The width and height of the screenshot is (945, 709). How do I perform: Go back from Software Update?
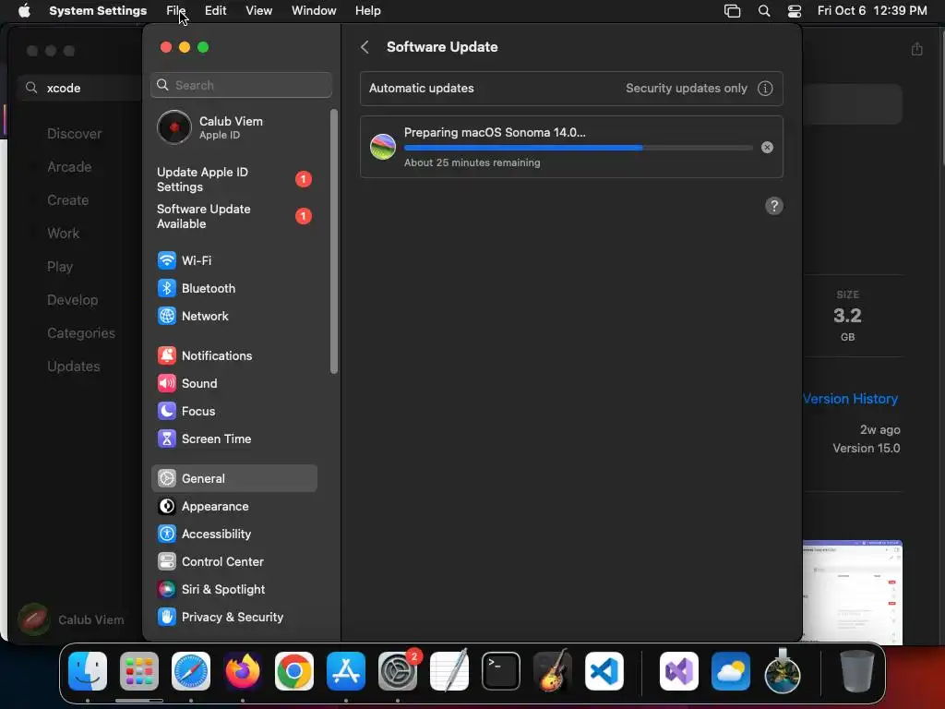365,47
